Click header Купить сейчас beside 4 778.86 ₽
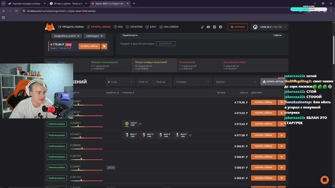This screenshot has height=188, width=335. (x=90, y=46)
